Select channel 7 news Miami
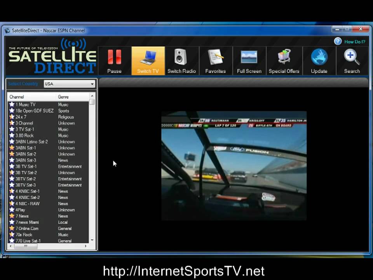The image size is (373, 280). point(48,222)
